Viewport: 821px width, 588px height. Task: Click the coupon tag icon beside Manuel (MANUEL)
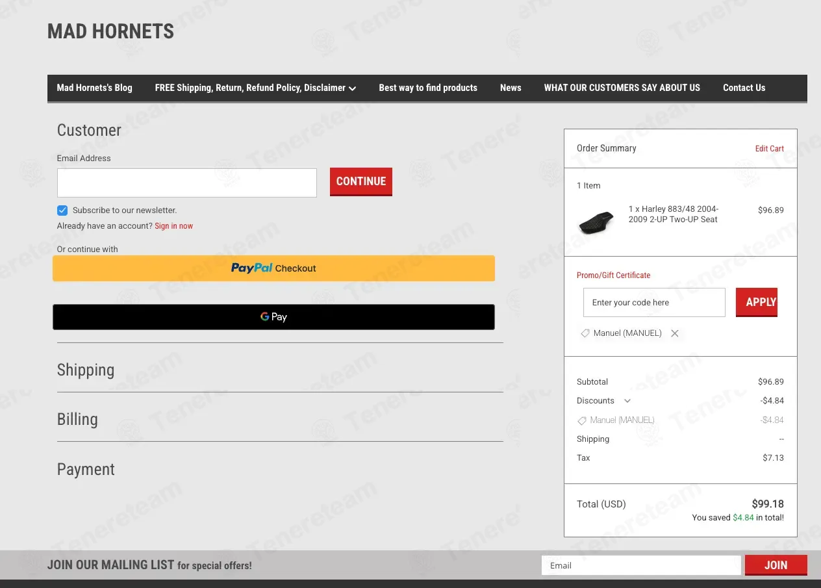pyautogui.click(x=585, y=333)
